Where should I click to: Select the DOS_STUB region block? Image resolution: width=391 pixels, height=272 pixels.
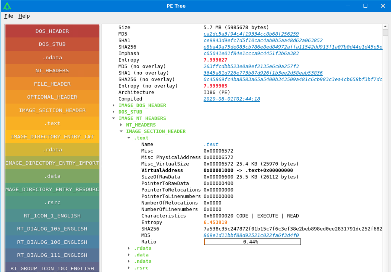[52, 44]
